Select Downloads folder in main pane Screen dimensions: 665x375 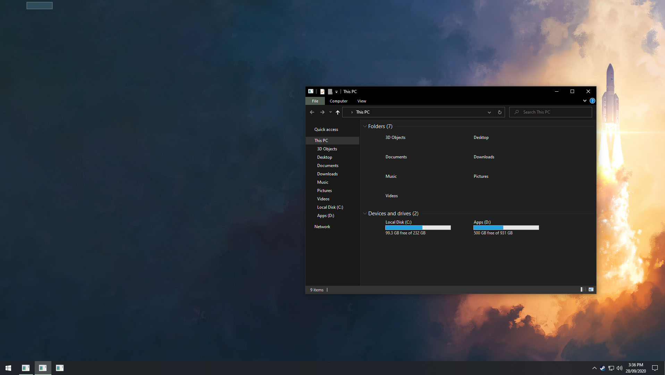click(x=484, y=157)
